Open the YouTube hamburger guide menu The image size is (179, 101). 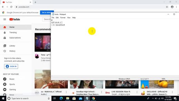tap(5, 19)
